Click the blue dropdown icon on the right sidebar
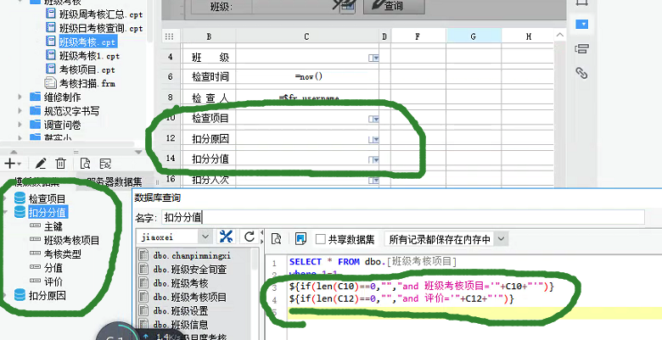 (x=581, y=25)
